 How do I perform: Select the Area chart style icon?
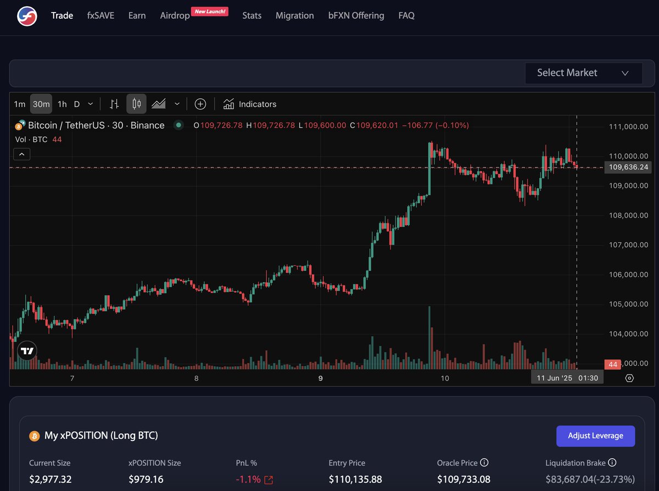(x=159, y=104)
